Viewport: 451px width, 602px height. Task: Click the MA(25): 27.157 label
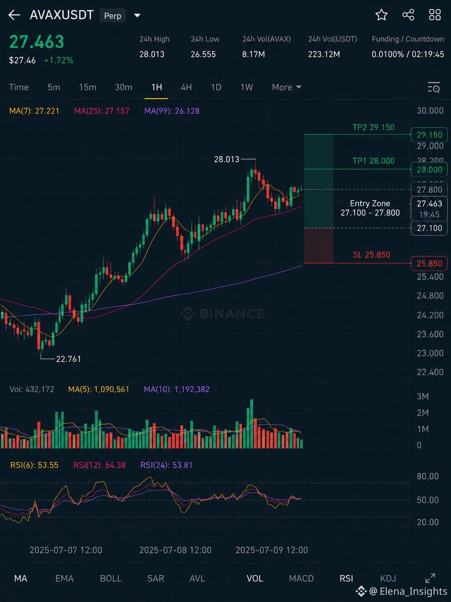click(x=102, y=111)
